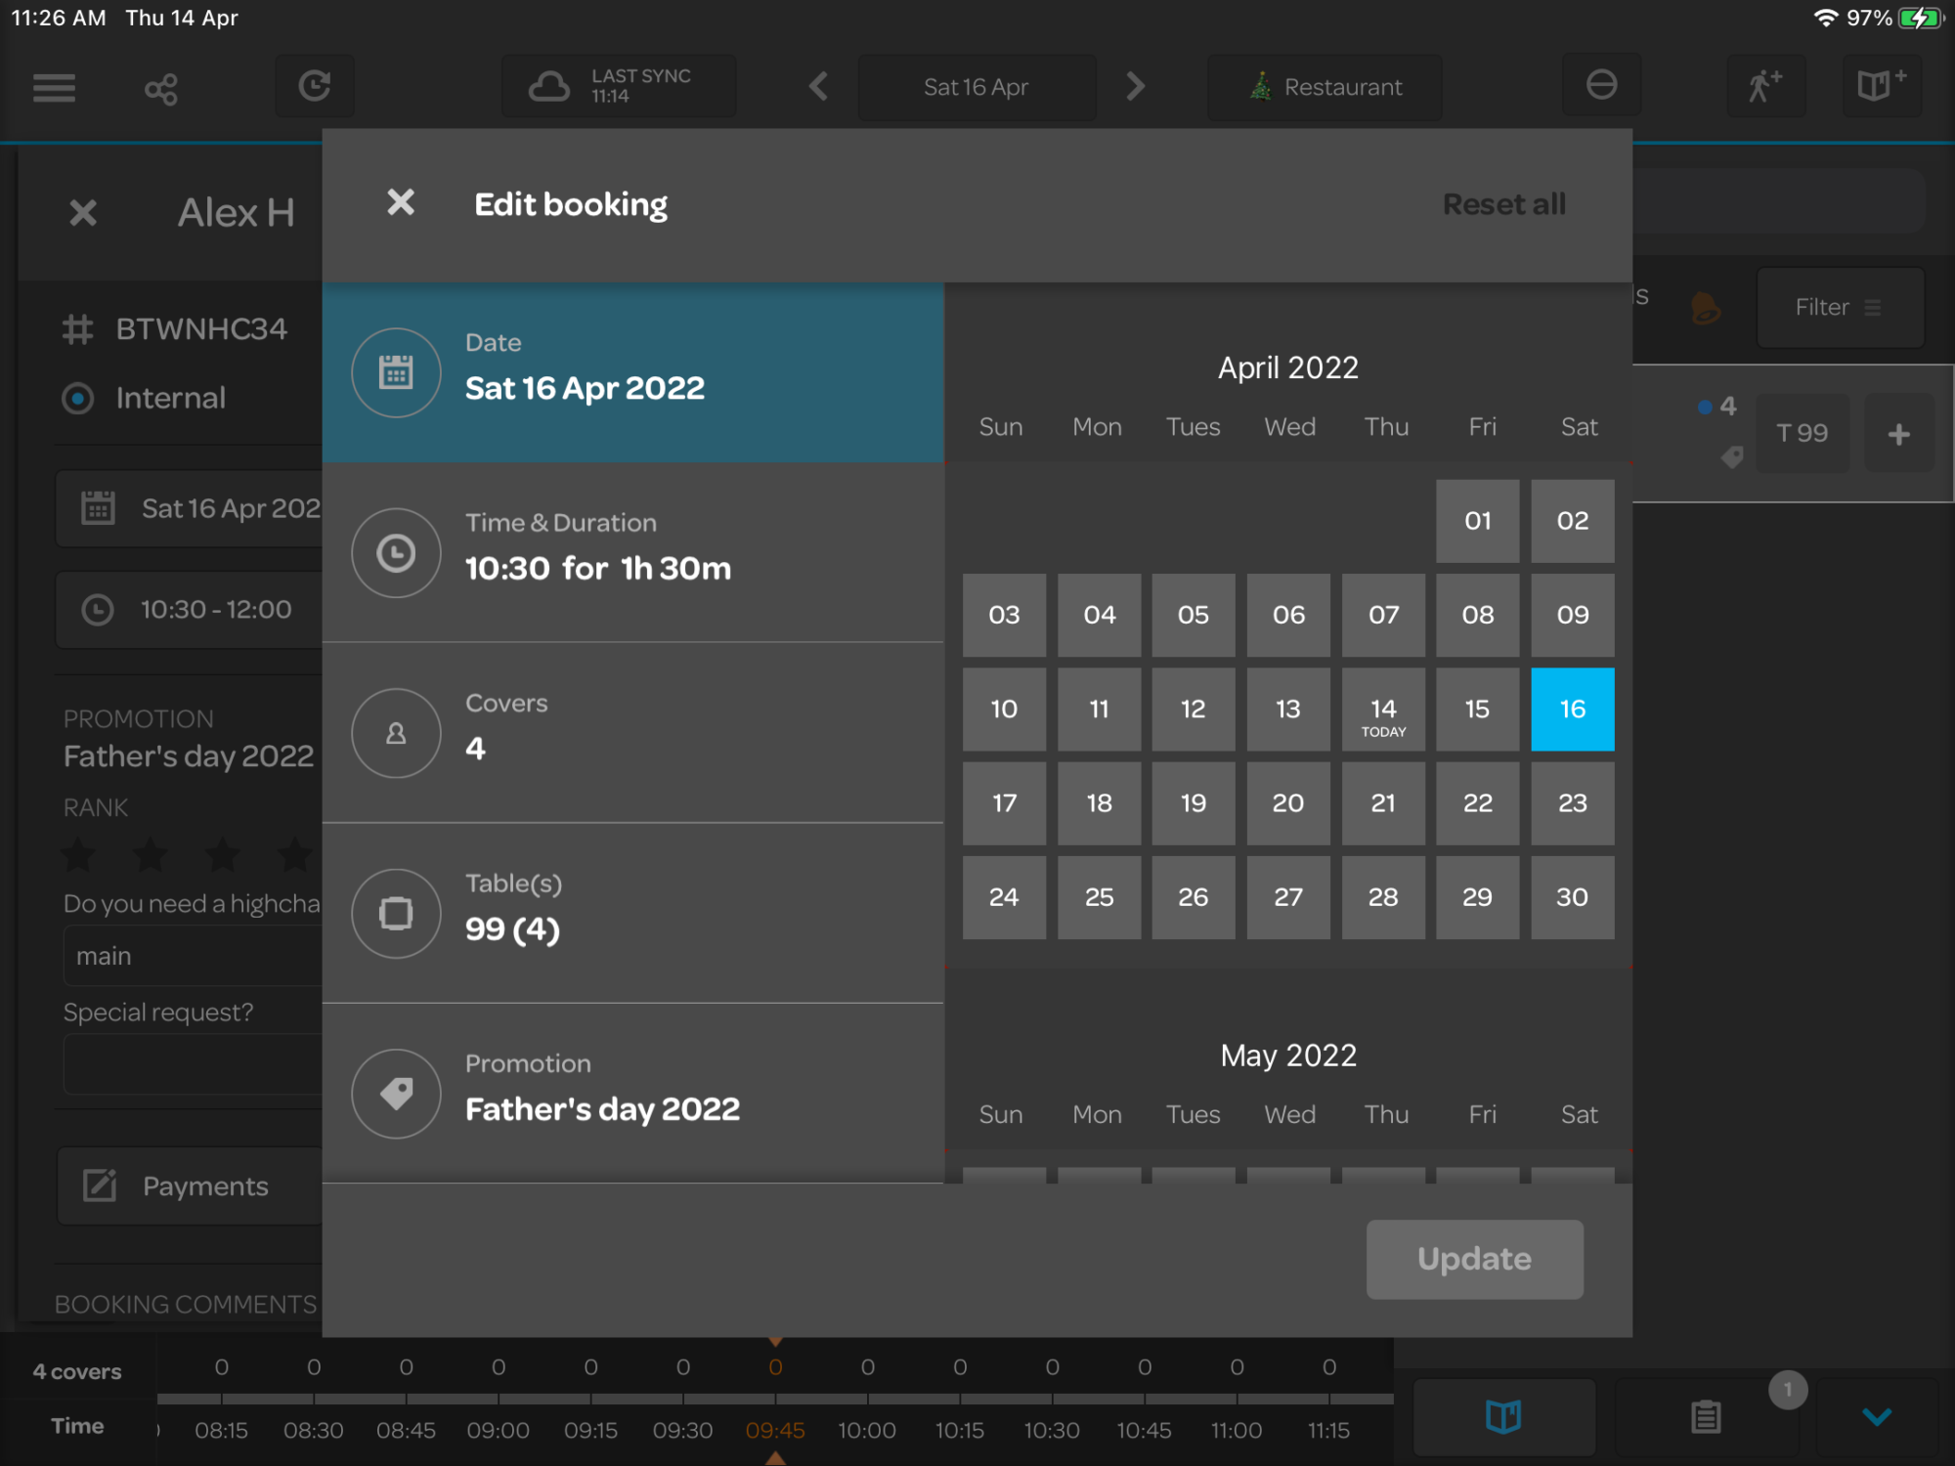Pick April 22 in calendar

(x=1477, y=803)
